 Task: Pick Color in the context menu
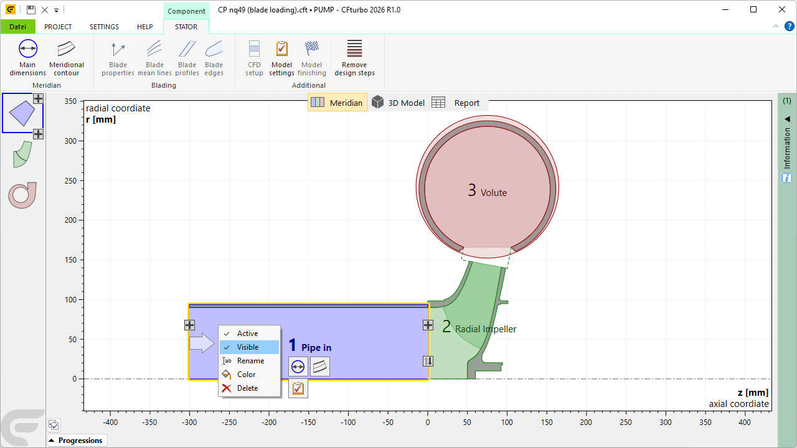coord(246,375)
